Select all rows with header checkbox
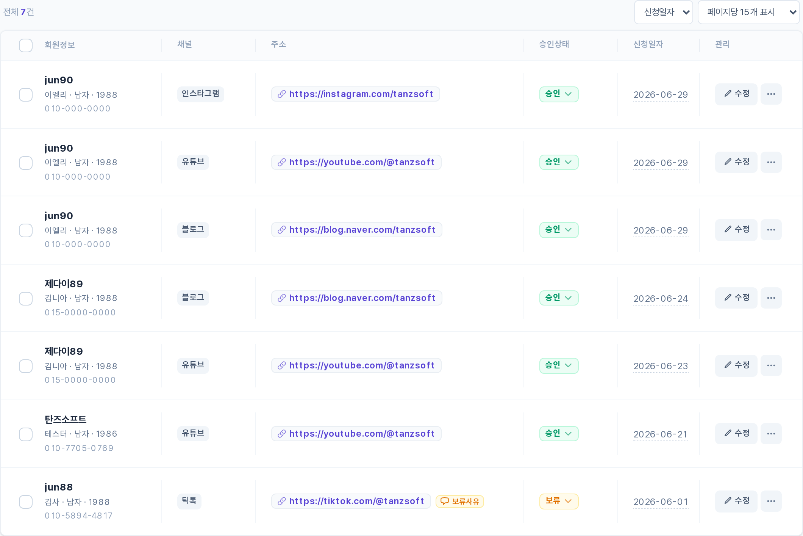The height and width of the screenshot is (536, 803). pos(26,45)
